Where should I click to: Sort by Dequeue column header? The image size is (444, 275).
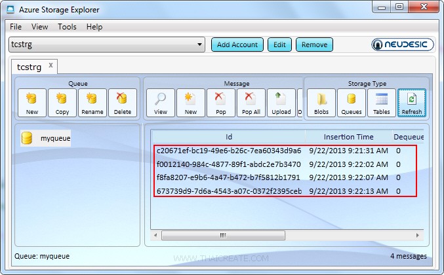coord(408,137)
